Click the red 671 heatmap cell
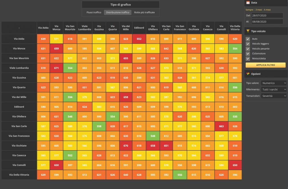Image resolution: width=288 pixels, height=189 pixels. 56,68
